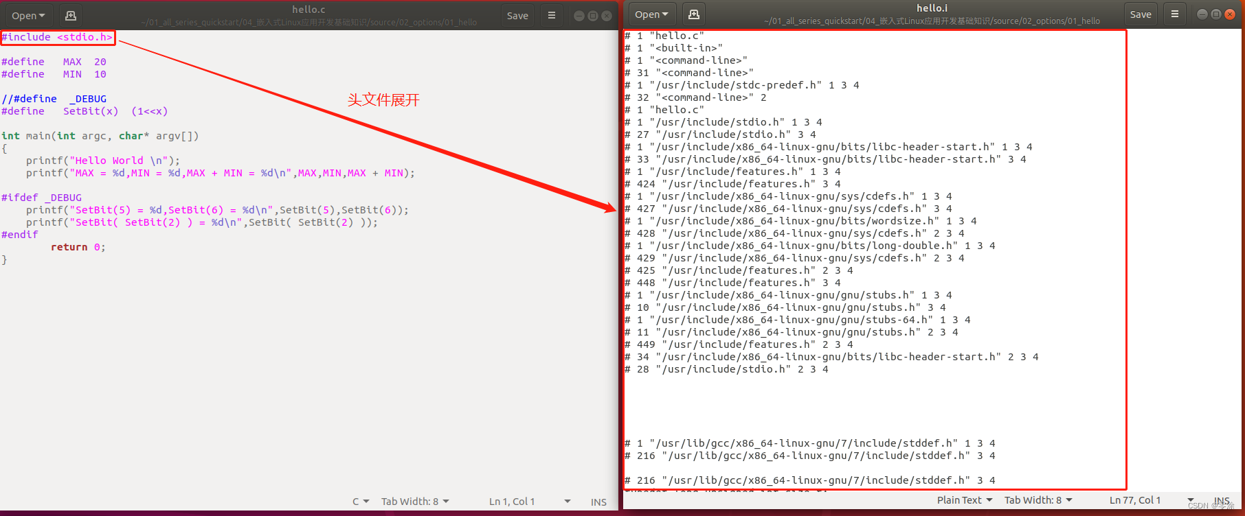Save the hello.i file
The height and width of the screenshot is (516, 1245).
[x=1141, y=14]
